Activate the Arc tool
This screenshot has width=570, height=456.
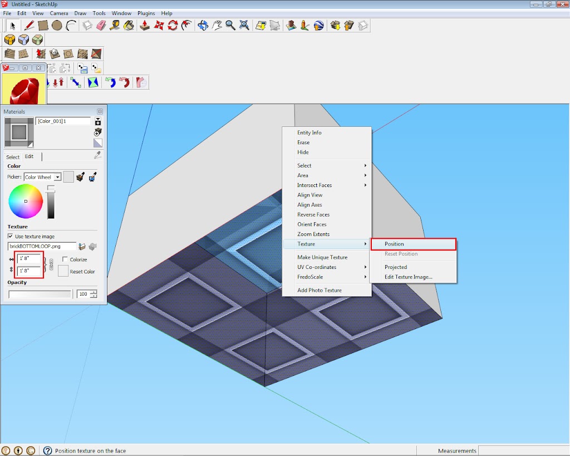point(71,26)
